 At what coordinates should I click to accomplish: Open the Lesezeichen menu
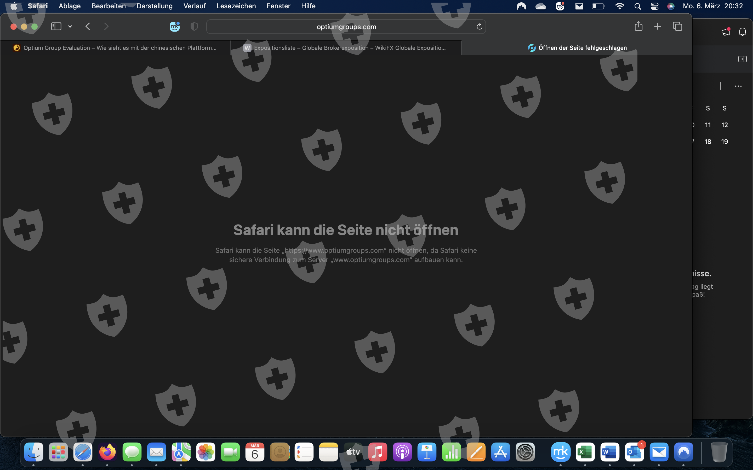click(x=236, y=6)
